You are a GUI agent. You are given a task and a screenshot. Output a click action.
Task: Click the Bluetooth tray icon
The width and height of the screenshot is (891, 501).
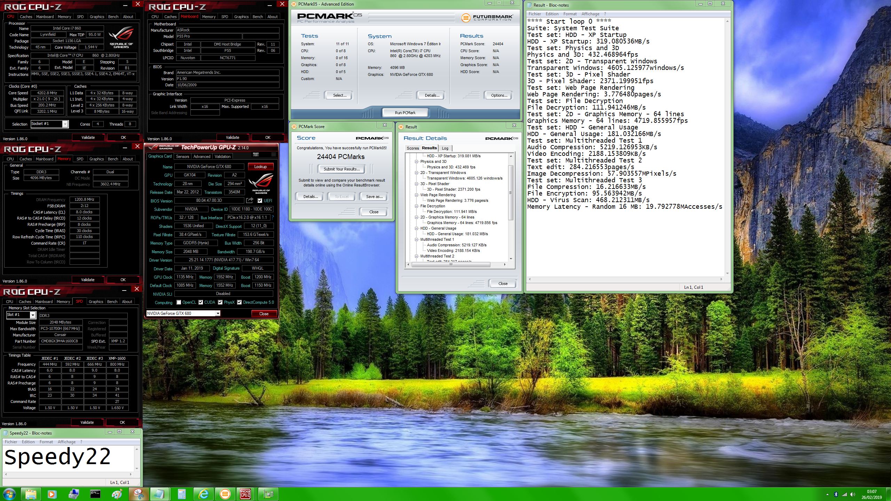(836, 494)
